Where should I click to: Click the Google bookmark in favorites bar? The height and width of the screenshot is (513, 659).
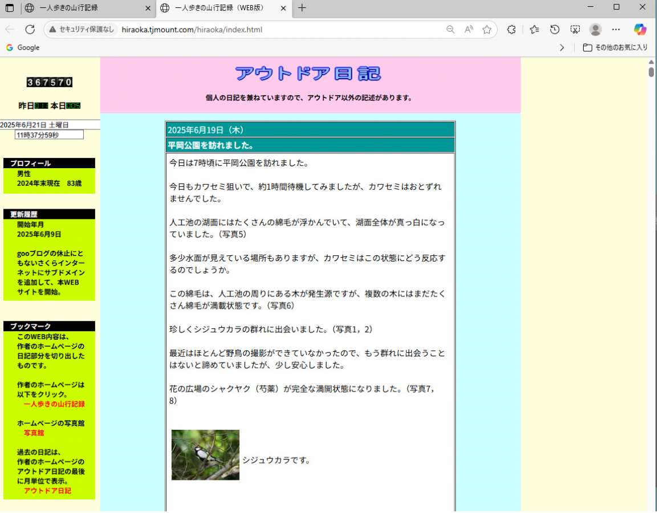[x=23, y=48]
